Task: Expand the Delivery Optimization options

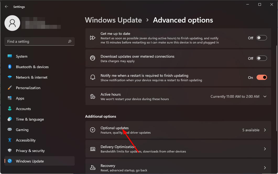Action: tap(265, 149)
